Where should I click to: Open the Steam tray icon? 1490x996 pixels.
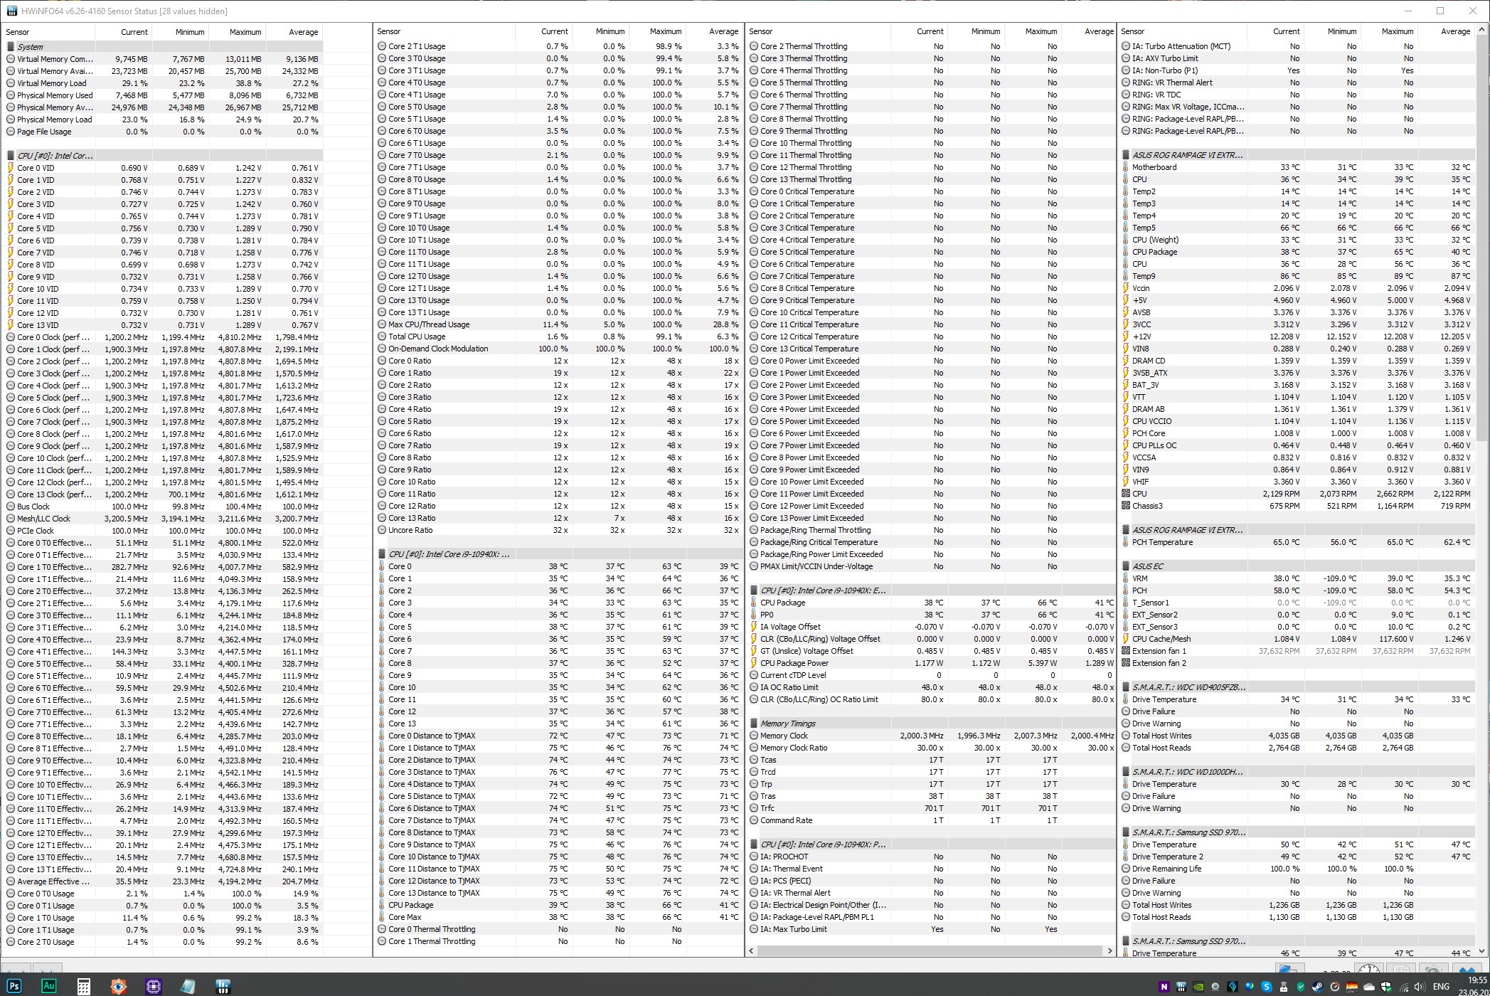1318,987
